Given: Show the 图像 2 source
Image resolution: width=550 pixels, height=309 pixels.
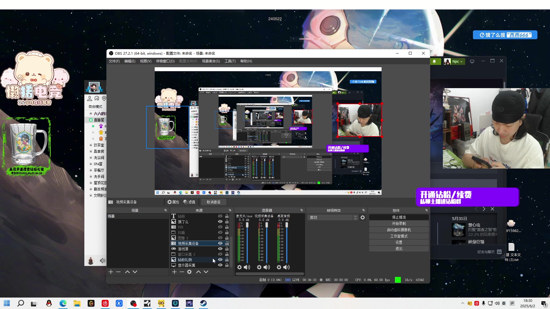Looking at the screenshot, I should point(220,238).
